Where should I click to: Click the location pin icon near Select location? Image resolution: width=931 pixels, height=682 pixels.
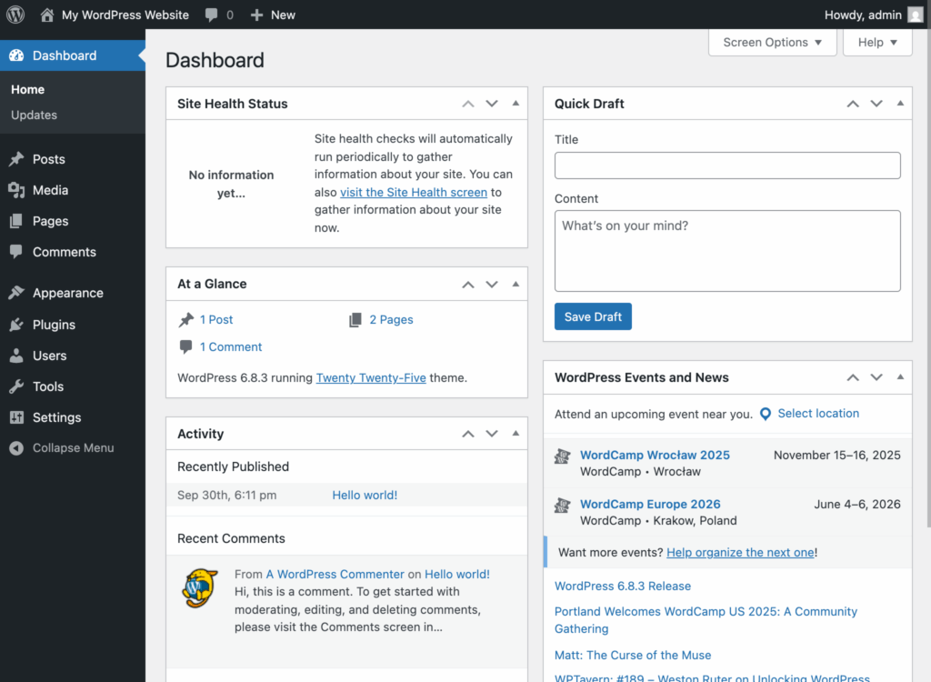766,414
